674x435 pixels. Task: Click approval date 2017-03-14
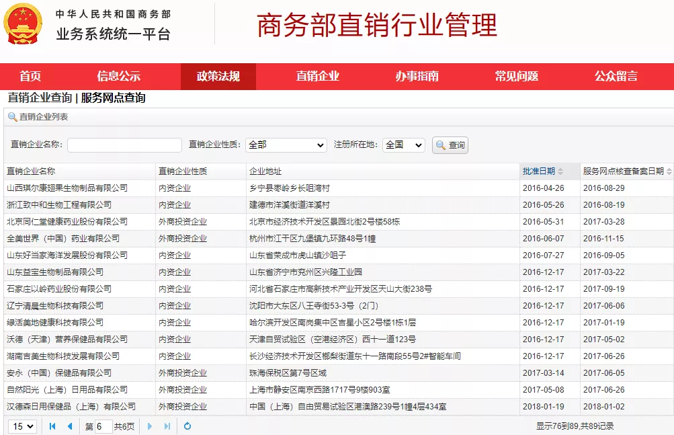click(544, 372)
